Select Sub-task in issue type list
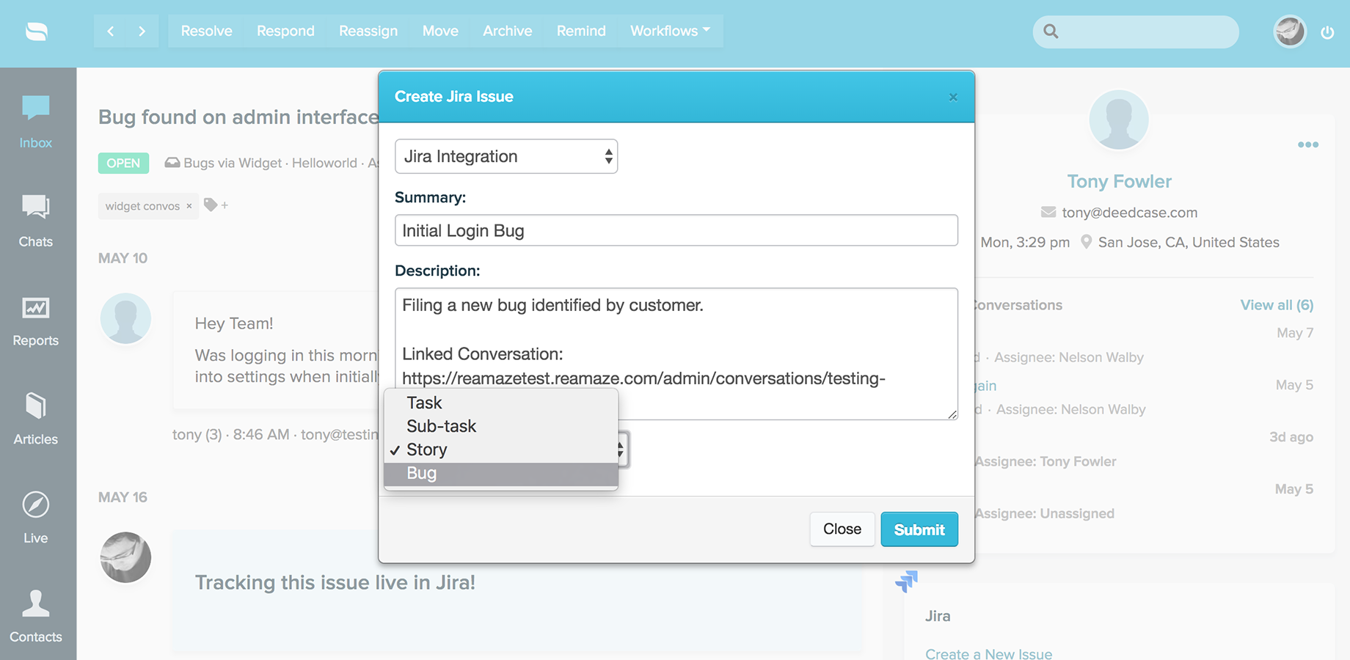Screen dimensions: 1350x660 pos(501,426)
